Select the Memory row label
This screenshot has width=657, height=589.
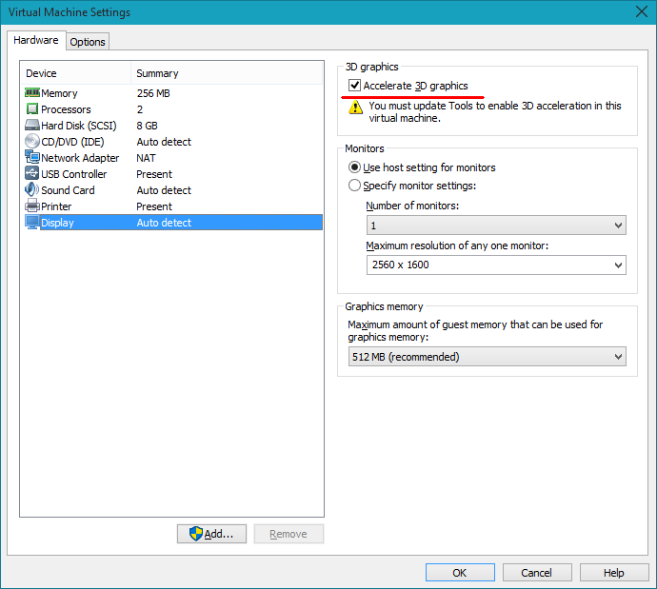coord(59,93)
